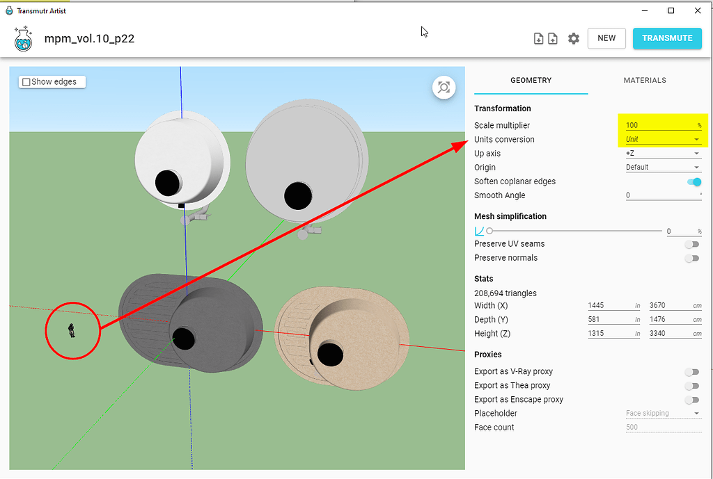Click the export file icon
Screen dimensions: 713x479
[552, 38]
